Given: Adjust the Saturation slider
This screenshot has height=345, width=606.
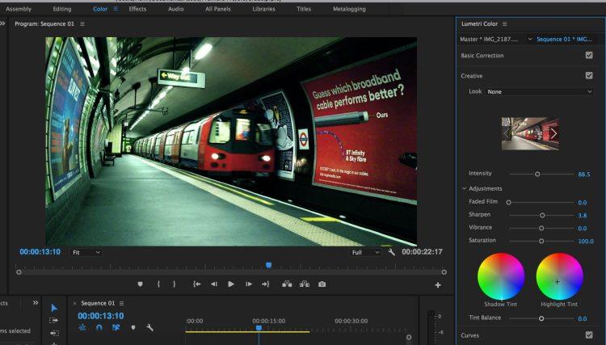Looking at the screenshot, I should pyautogui.click(x=541, y=241).
